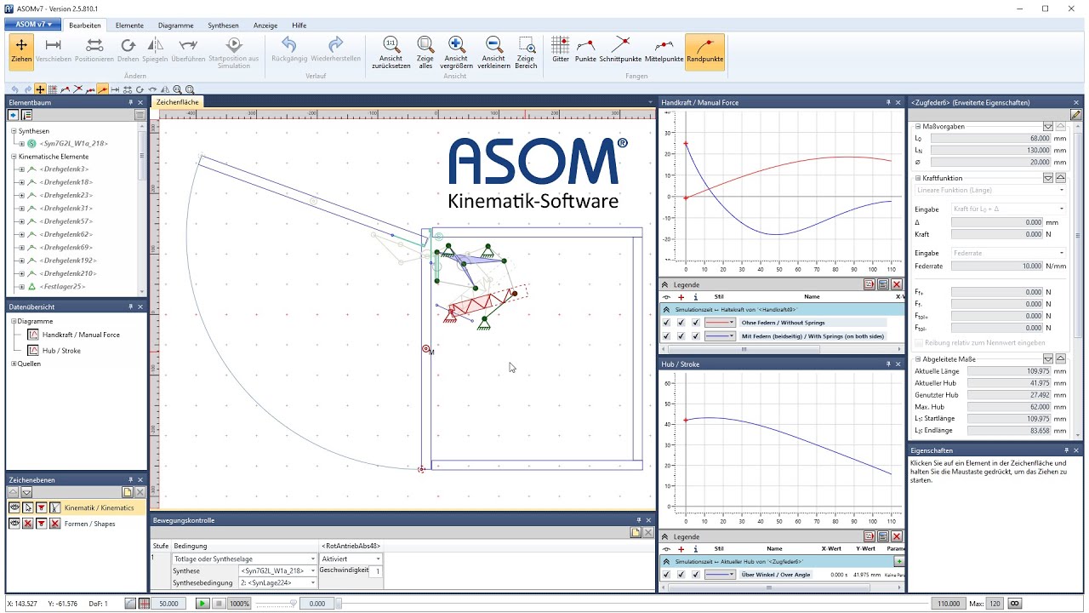The width and height of the screenshot is (1089, 613).
Task: Zoom out with Ansicht verkleinern
Action: coord(493,53)
